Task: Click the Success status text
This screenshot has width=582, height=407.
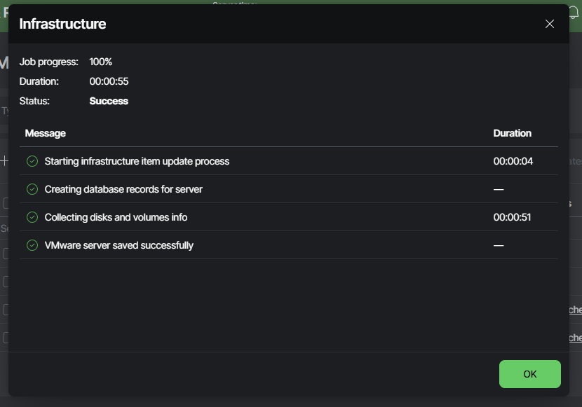Action: 109,101
